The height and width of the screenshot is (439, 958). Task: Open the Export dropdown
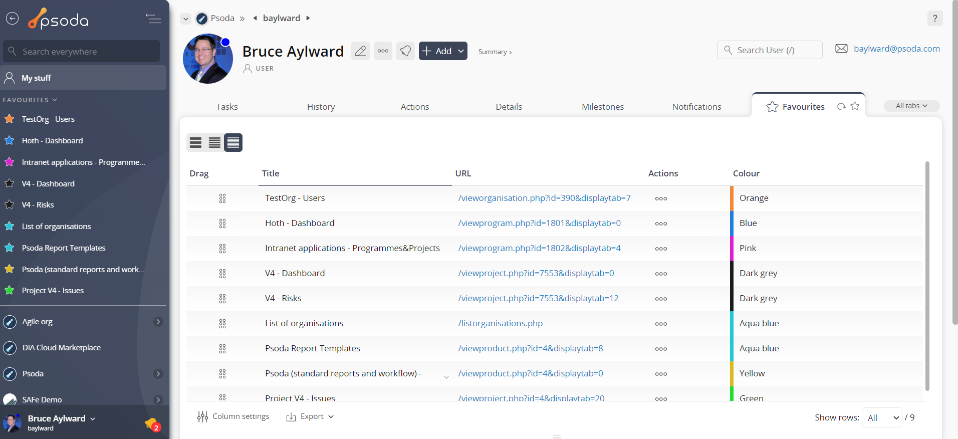click(x=310, y=416)
